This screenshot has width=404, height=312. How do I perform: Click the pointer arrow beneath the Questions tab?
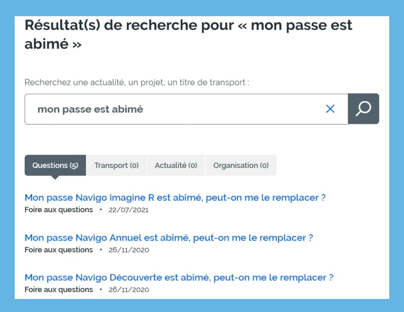[x=55, y=178]
